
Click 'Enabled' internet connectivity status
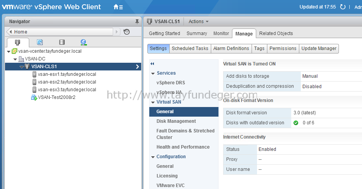[267, 149]
